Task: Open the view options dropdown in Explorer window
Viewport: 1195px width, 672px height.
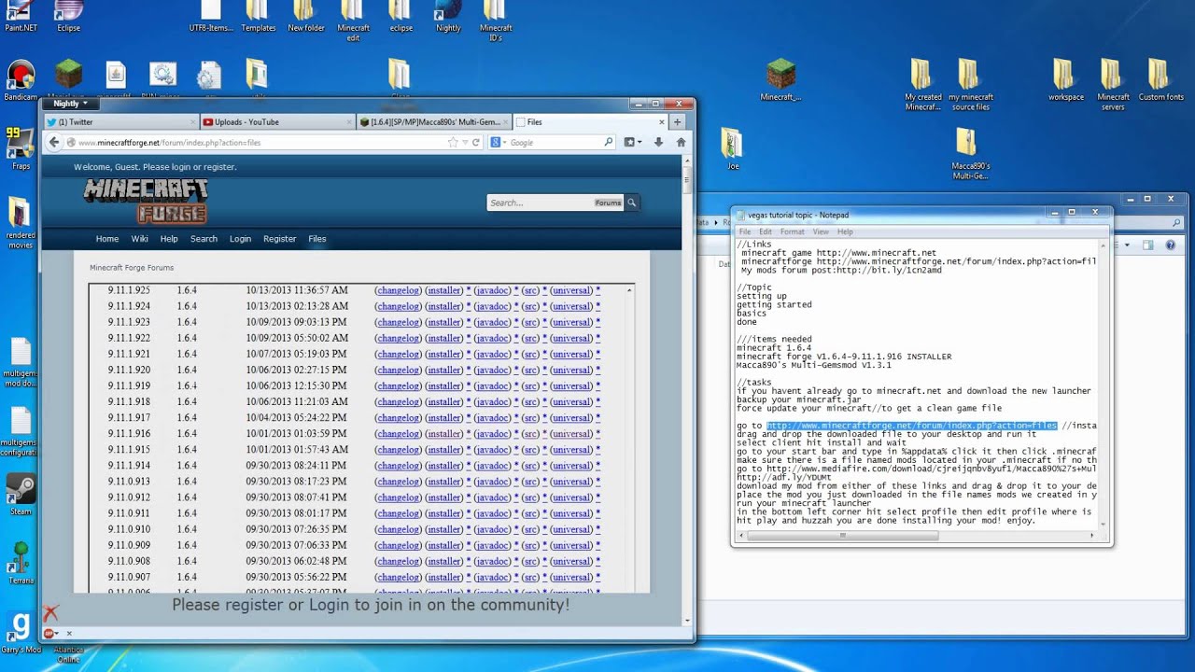Action: click(1127, 245)
